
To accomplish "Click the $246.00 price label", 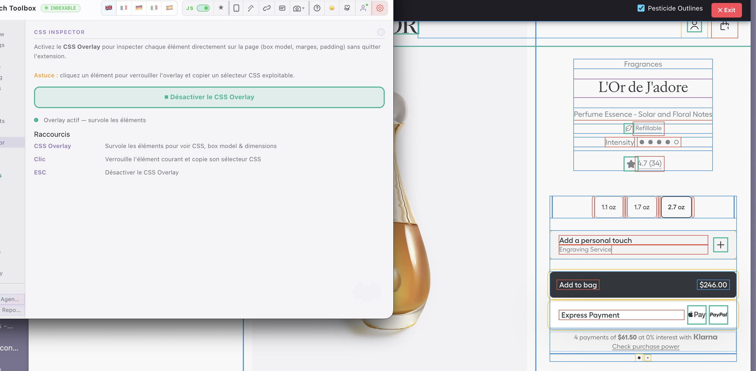I will (x=713, y=285).
